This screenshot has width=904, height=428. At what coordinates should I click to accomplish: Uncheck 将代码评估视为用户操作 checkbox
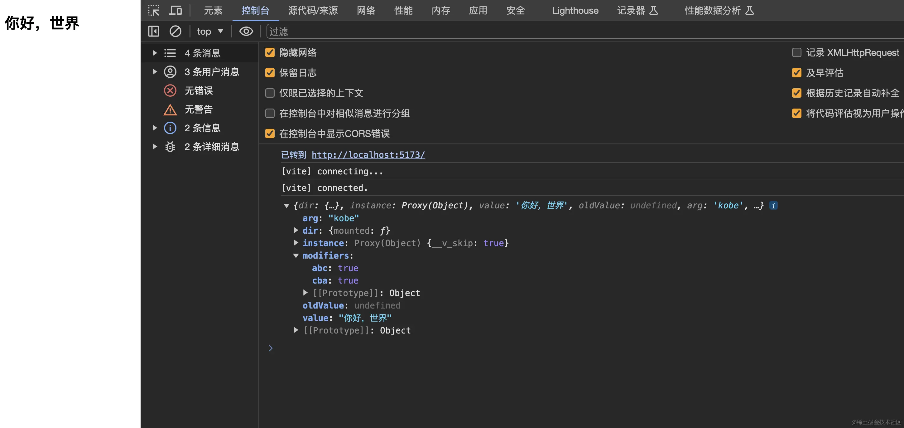coord(796,114)
